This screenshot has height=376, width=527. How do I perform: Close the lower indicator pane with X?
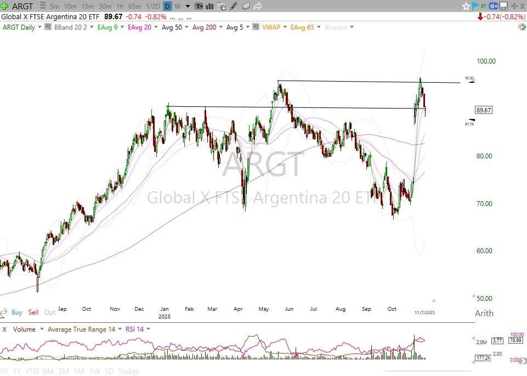[x=4, y=329]
